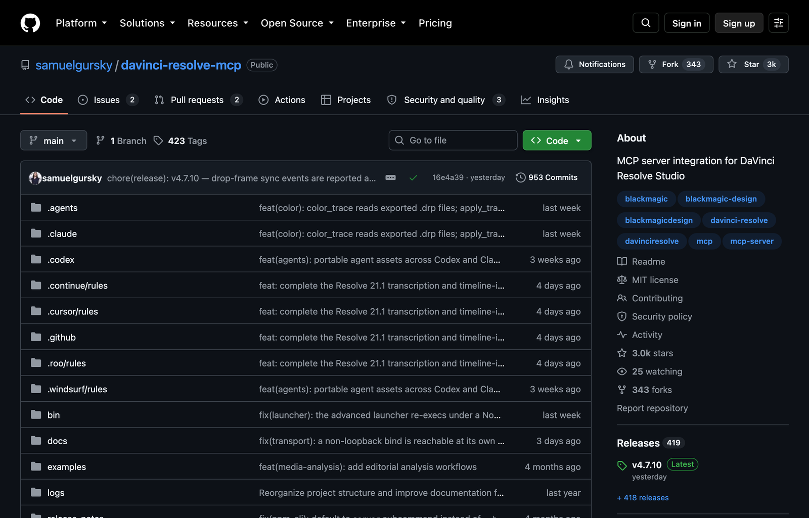Image resolution: width=809 pixels, height=518 pixels.
Task: Open the Enterprise dropdown menu
Action: tap(376, 23)
